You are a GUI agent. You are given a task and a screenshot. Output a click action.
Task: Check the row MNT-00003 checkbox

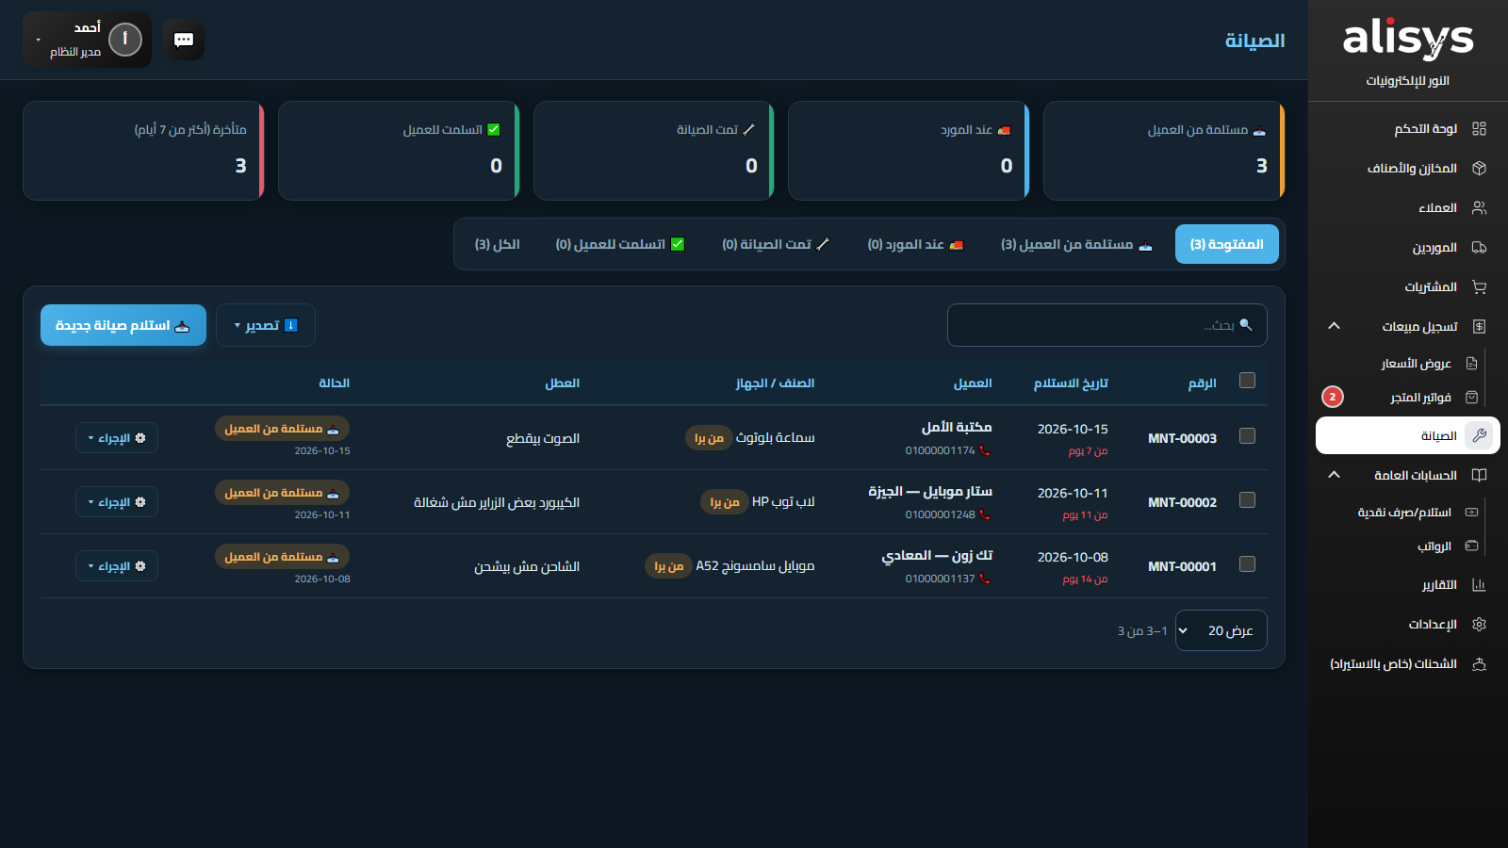tap(1247, 436)
